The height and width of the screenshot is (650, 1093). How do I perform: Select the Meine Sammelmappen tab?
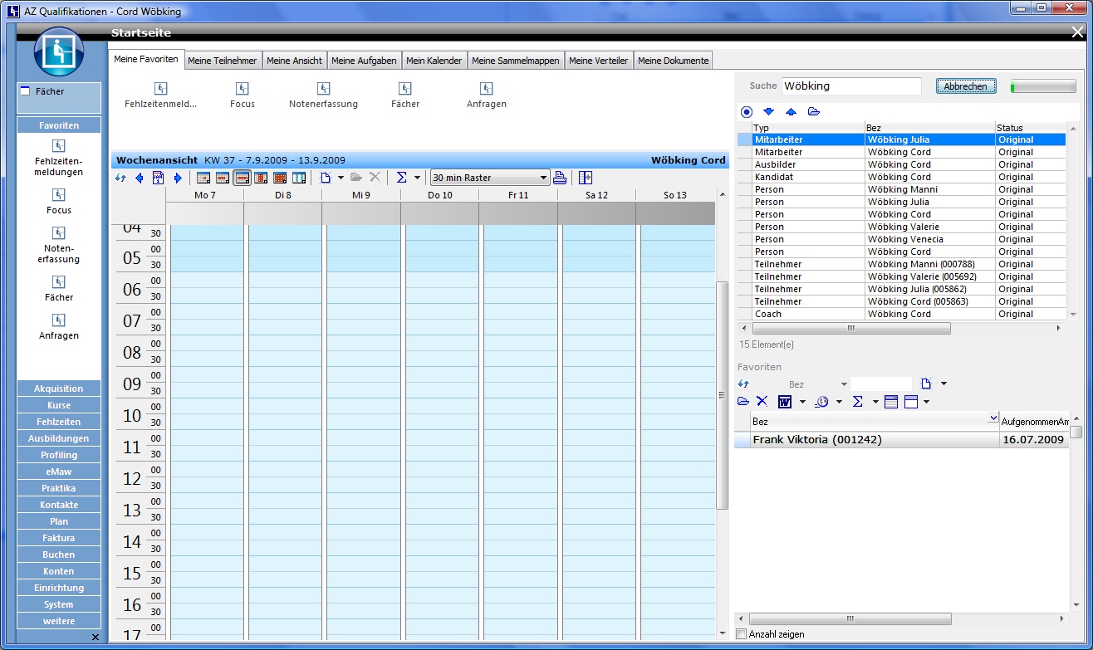tap(515, 61)
